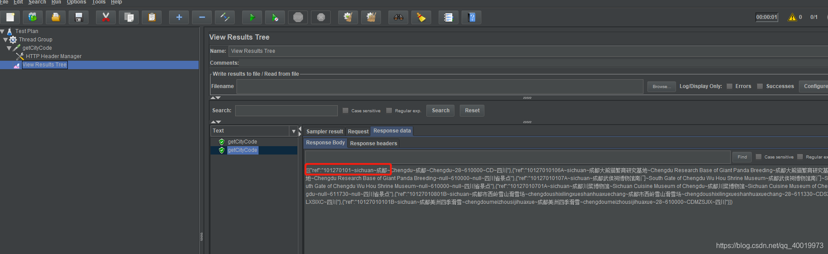Collapse the Test Plan node

[3, 31]
